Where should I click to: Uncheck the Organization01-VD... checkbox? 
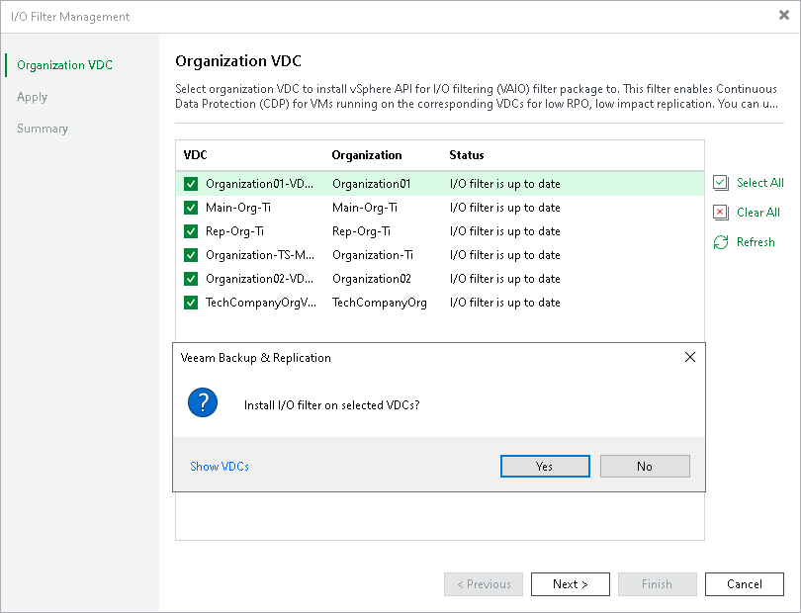click(x=191, y=184)
